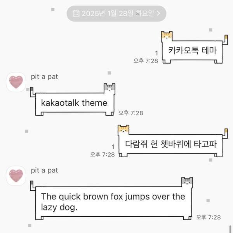
Task: Tap orange cat tail on 다람쥐 bubble
Action: click(225, 134)
